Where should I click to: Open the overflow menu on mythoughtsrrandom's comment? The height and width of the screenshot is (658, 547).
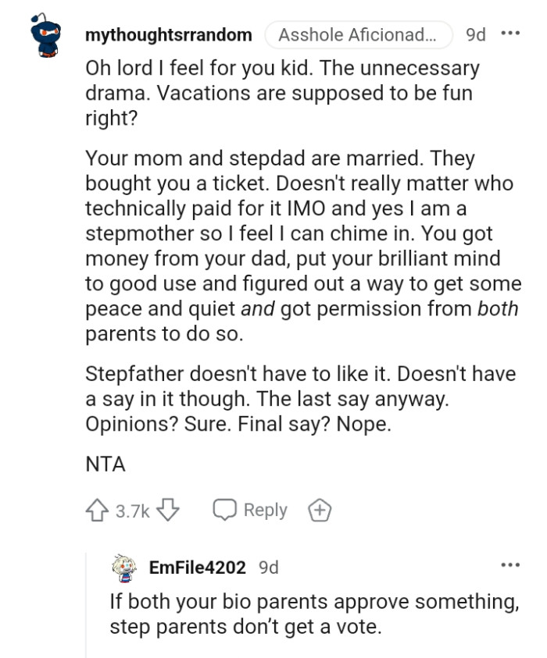click(512, 34)
